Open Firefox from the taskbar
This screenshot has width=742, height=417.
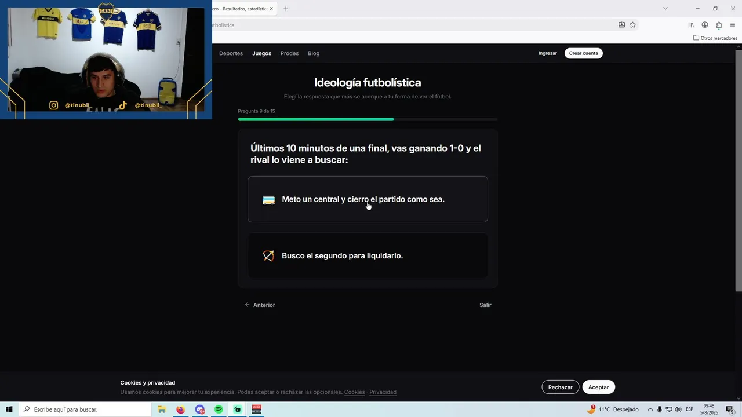coord(181,409)
